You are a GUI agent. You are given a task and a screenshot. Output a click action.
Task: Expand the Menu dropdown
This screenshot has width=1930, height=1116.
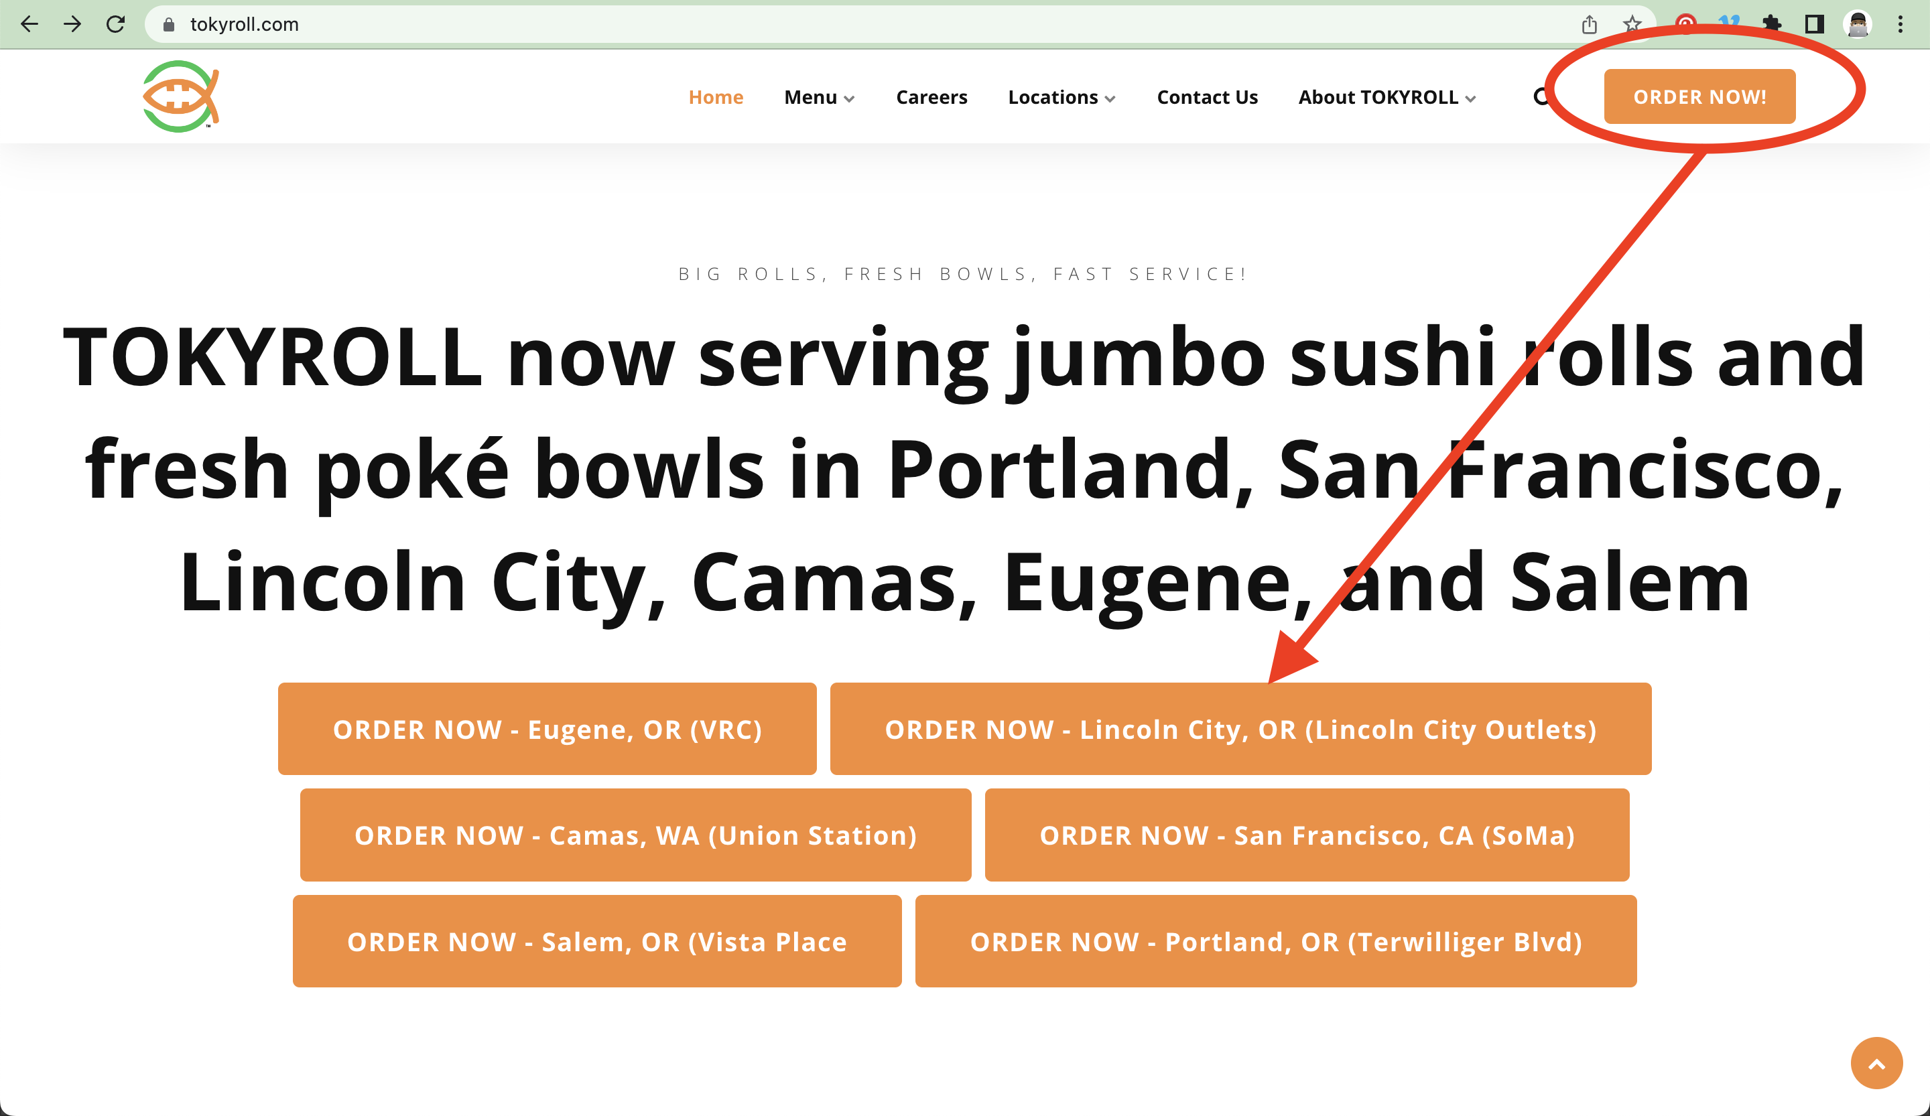tap(819, 97)
